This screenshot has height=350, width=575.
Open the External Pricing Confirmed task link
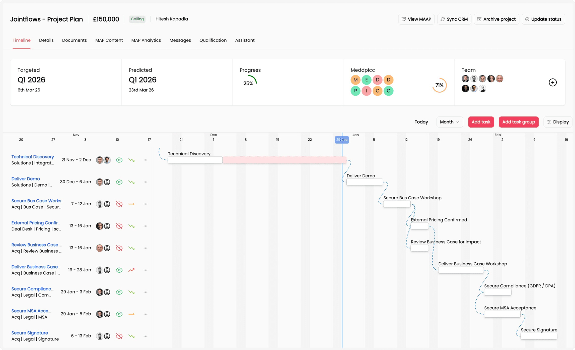coord(36,223)
